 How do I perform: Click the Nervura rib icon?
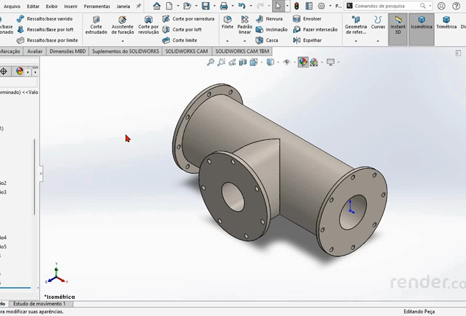point(260,19)
